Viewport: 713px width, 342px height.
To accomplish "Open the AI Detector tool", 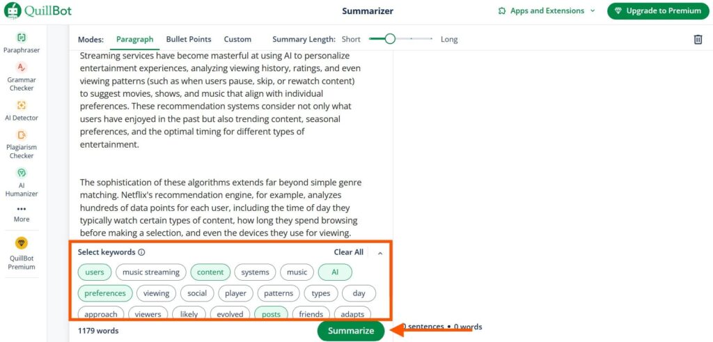I will 22,111.
